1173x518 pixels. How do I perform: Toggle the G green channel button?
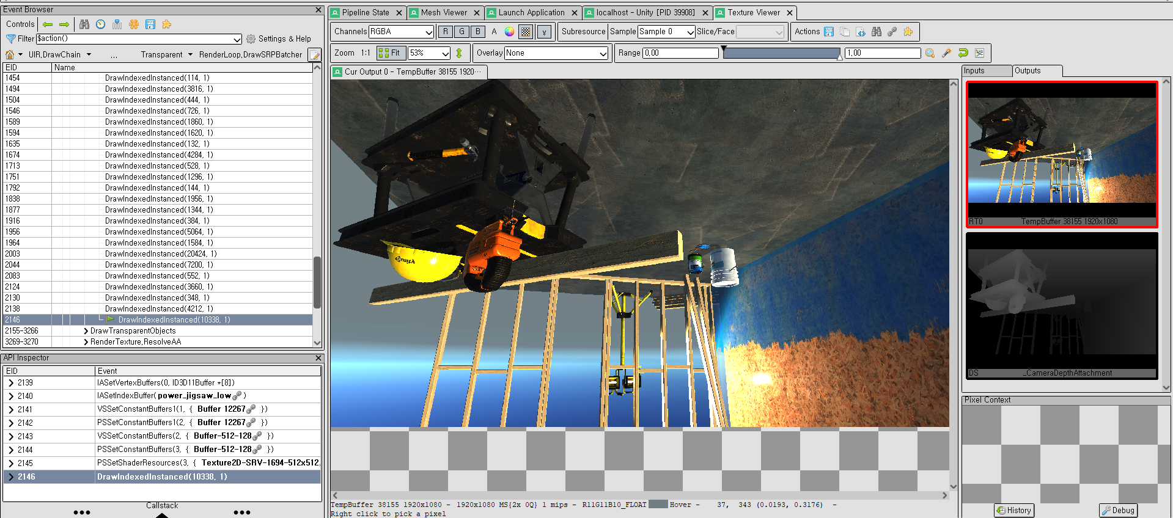(x=461, y=32)
